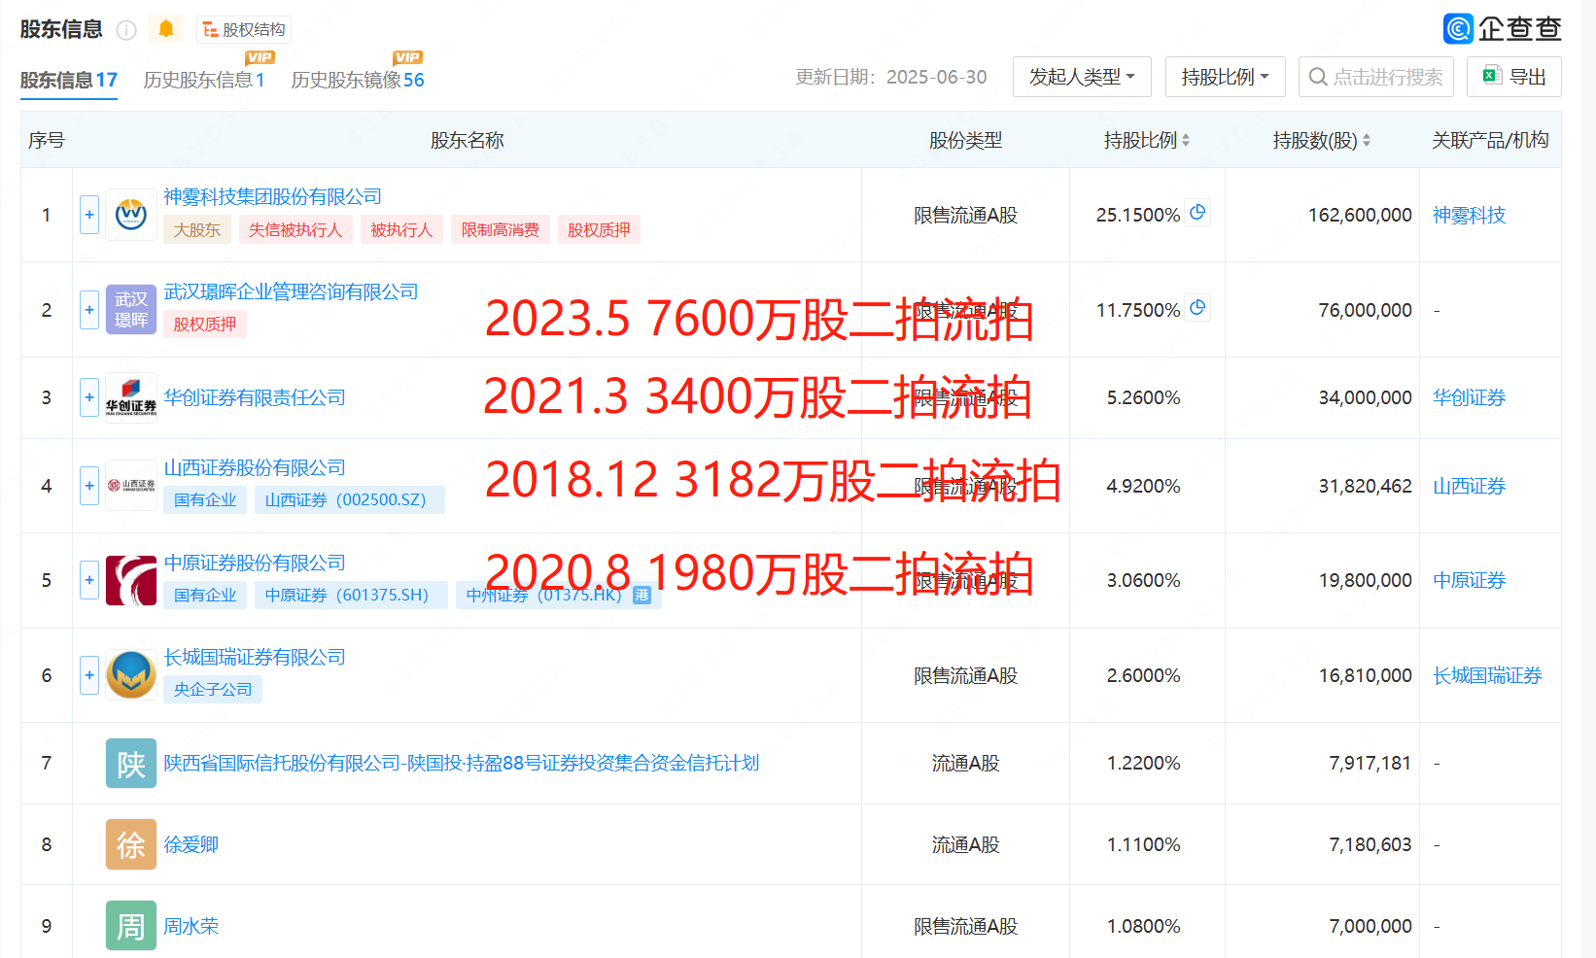Viewport: 1596px width, 958px height.
Task: Open 华创证券有限责任公司 link
Action: click(255, 397)
